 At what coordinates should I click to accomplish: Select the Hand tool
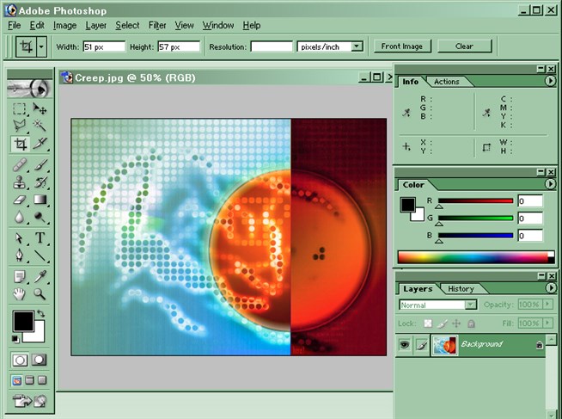21,293
